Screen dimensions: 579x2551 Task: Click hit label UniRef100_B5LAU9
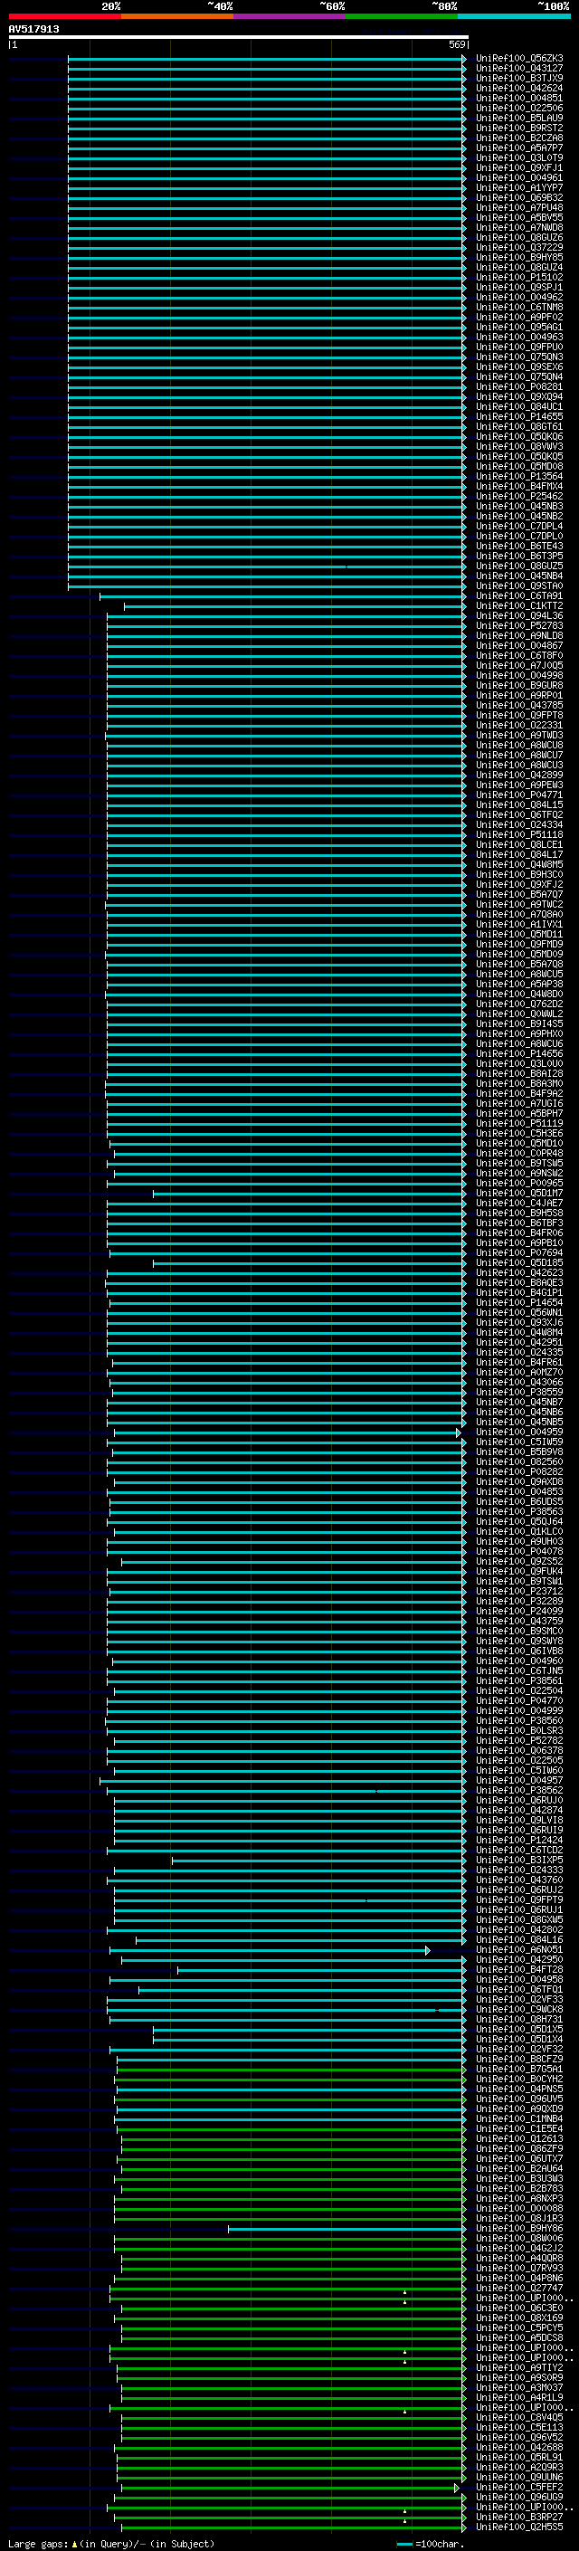(519, 118)
